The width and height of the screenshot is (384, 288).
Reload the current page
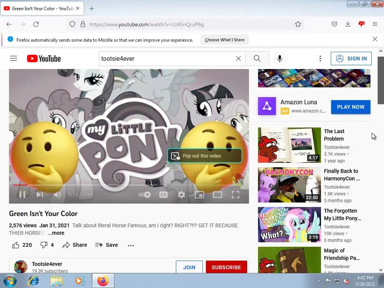tap(36, 24)
